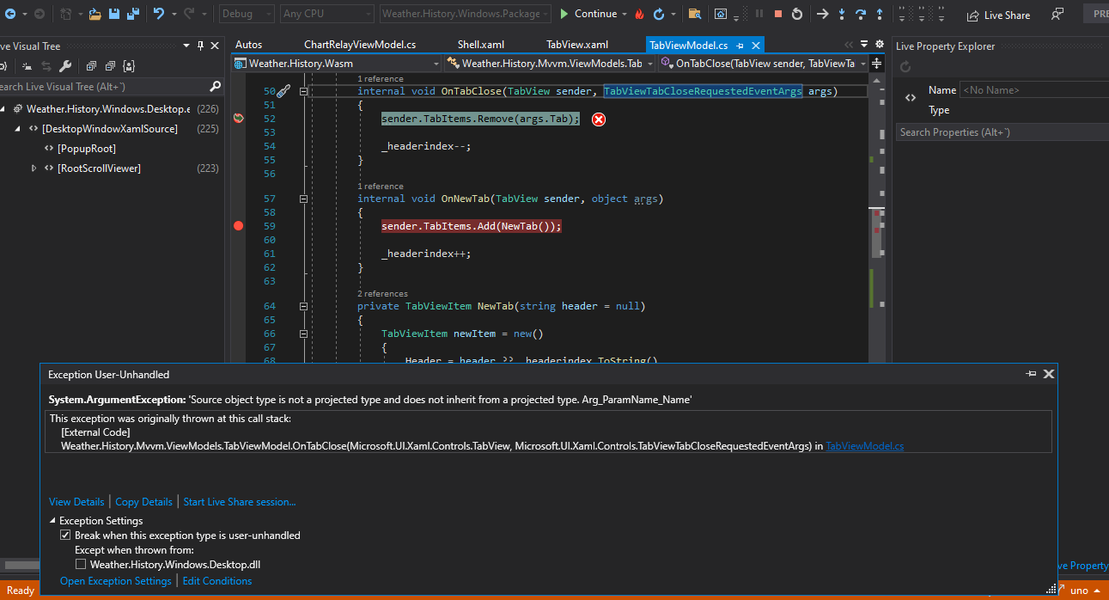Select the Step Out icon
Viewport: 1109px width, 600px height.
[x=879, y=14]
